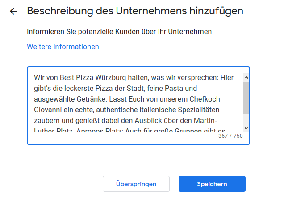The width and height of the screenshot is (288, 204).
Task: Set cursor on the word Getränke
Action: (90, 99)
